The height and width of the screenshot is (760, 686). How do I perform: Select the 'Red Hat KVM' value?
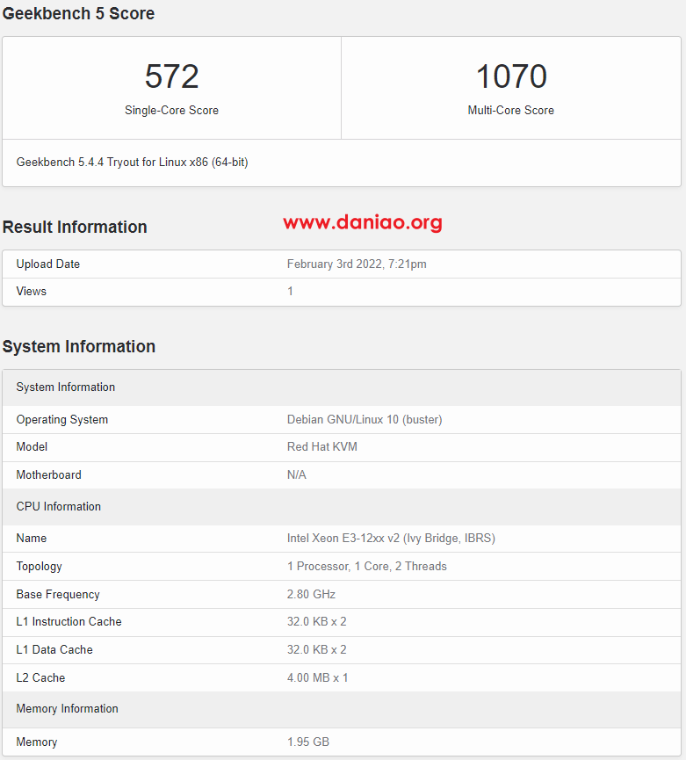click(x=322, y=447)
